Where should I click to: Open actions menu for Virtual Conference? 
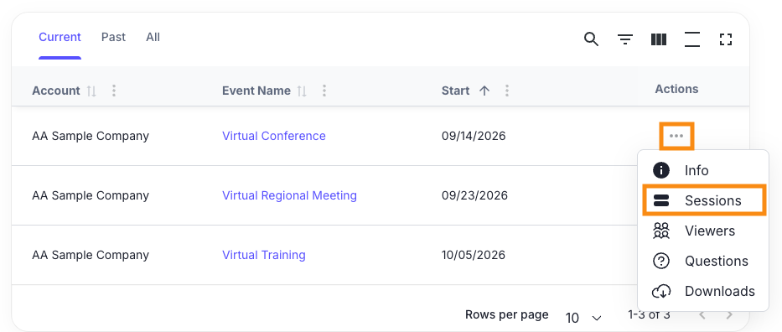[676, 136]
